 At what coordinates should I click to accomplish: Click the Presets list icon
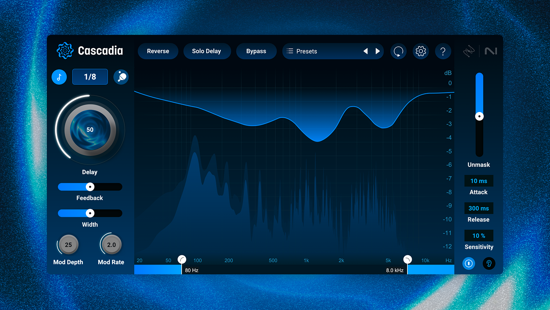290,51
